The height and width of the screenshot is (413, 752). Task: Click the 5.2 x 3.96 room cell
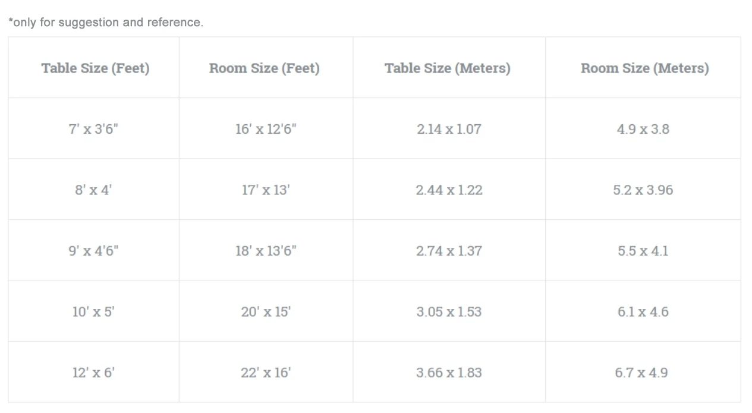click(643, 190)
